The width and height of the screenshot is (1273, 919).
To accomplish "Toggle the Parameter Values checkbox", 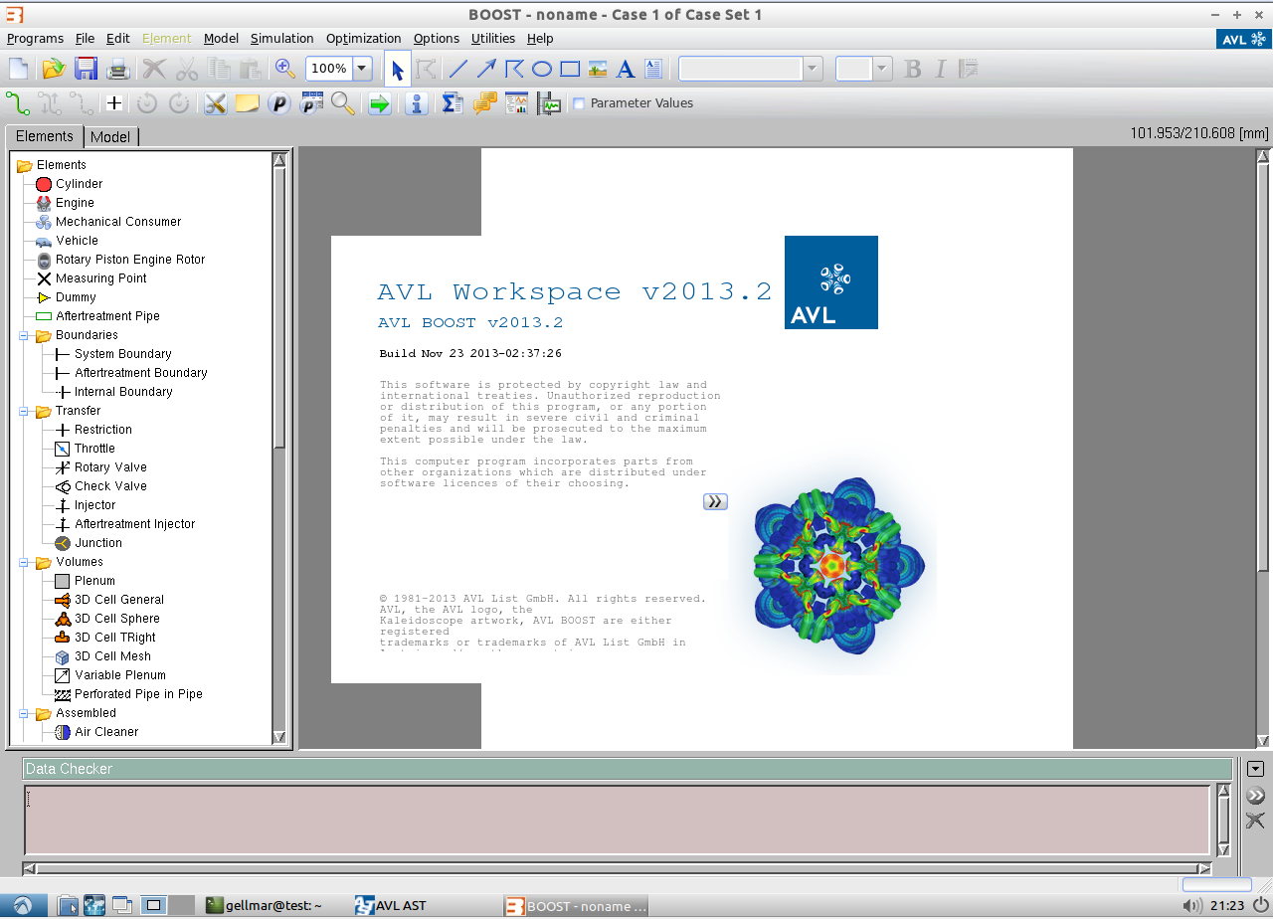I will [579, 103].
